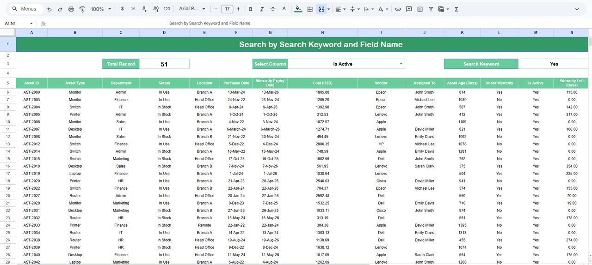Click the Undo arrow icon
592x265 pixels.
pyautogui.click(x=49, y=9)
